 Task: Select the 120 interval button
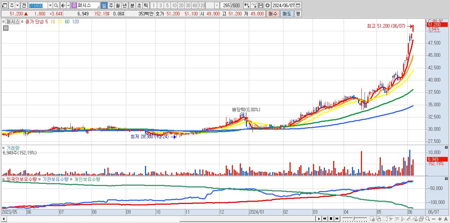click(202, 5)
